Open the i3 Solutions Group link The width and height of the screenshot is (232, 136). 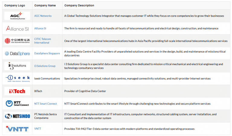45,66
